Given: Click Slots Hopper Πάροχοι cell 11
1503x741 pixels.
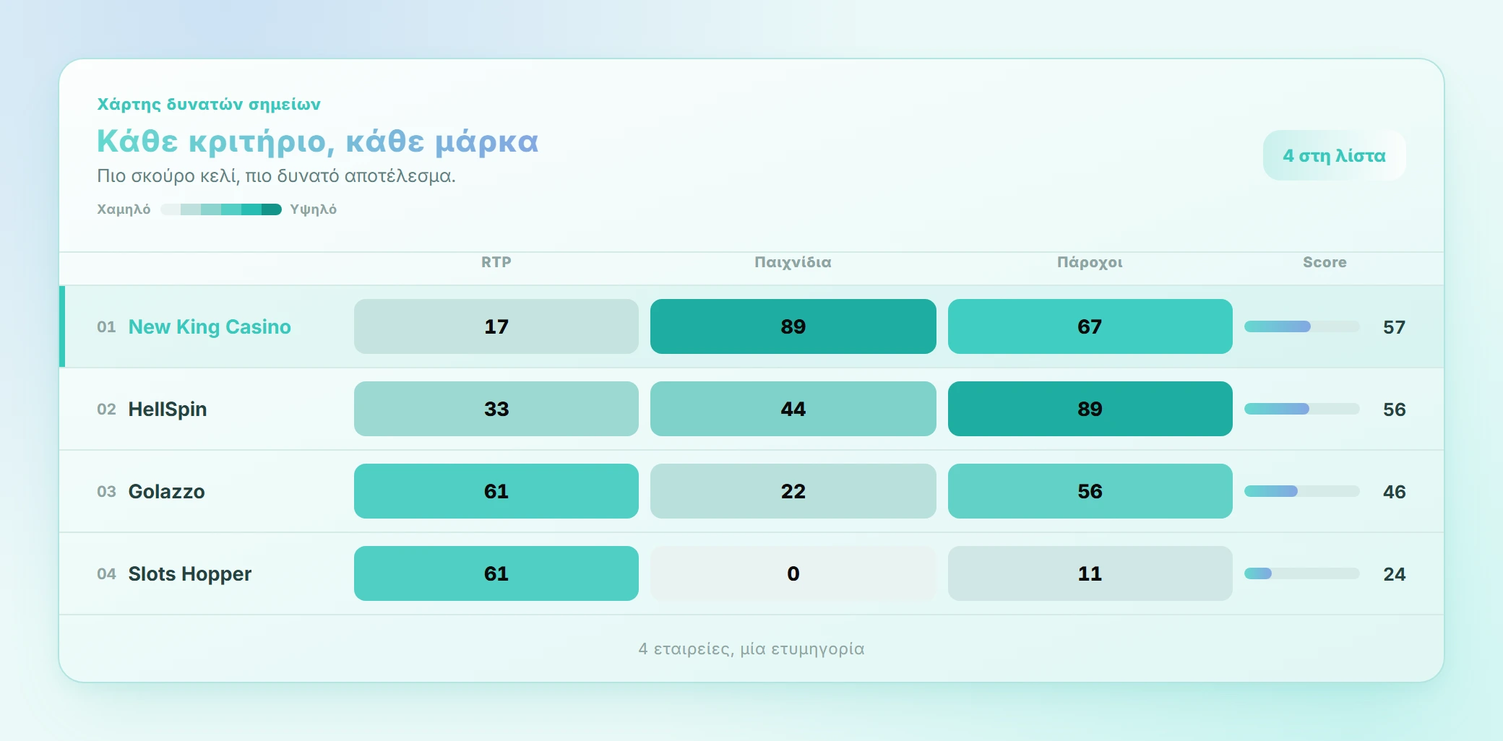Looking at the screenshot, I should coord(1090,573).
